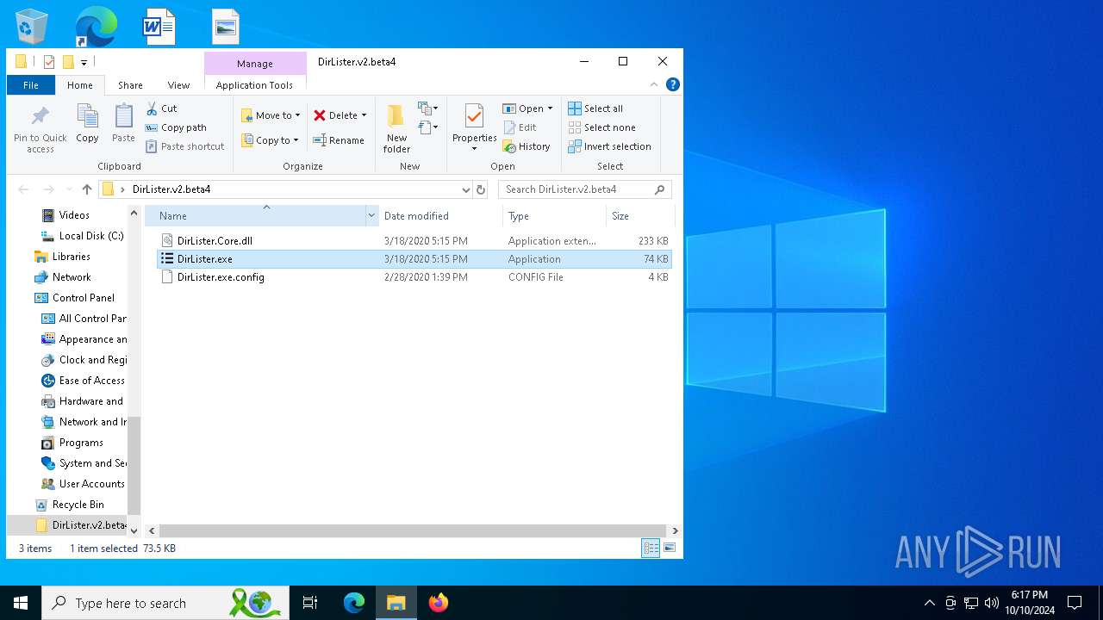Select Network in navigation pane

tap(72, 277)
